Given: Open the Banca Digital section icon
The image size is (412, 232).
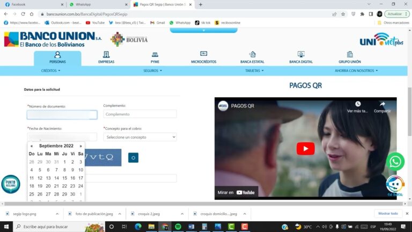Looking at the screenshot, I should [301, 54].
